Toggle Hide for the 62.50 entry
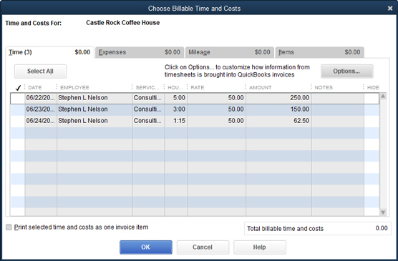This screenshot has height=261, width=398. [x=372, y=121]
